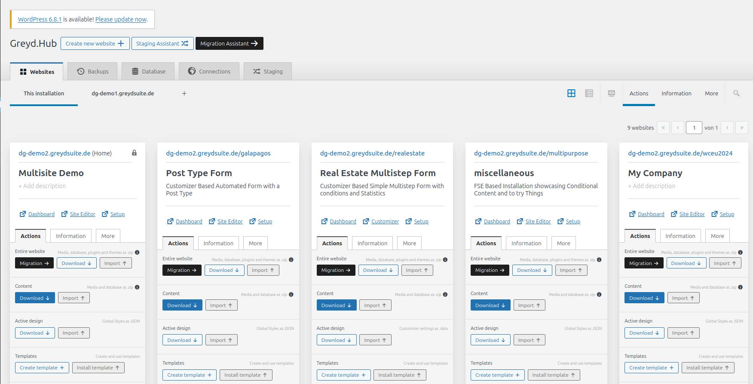Start Migration for My Company site
Screen dimensions: 753x384
(x=644, y=263)
